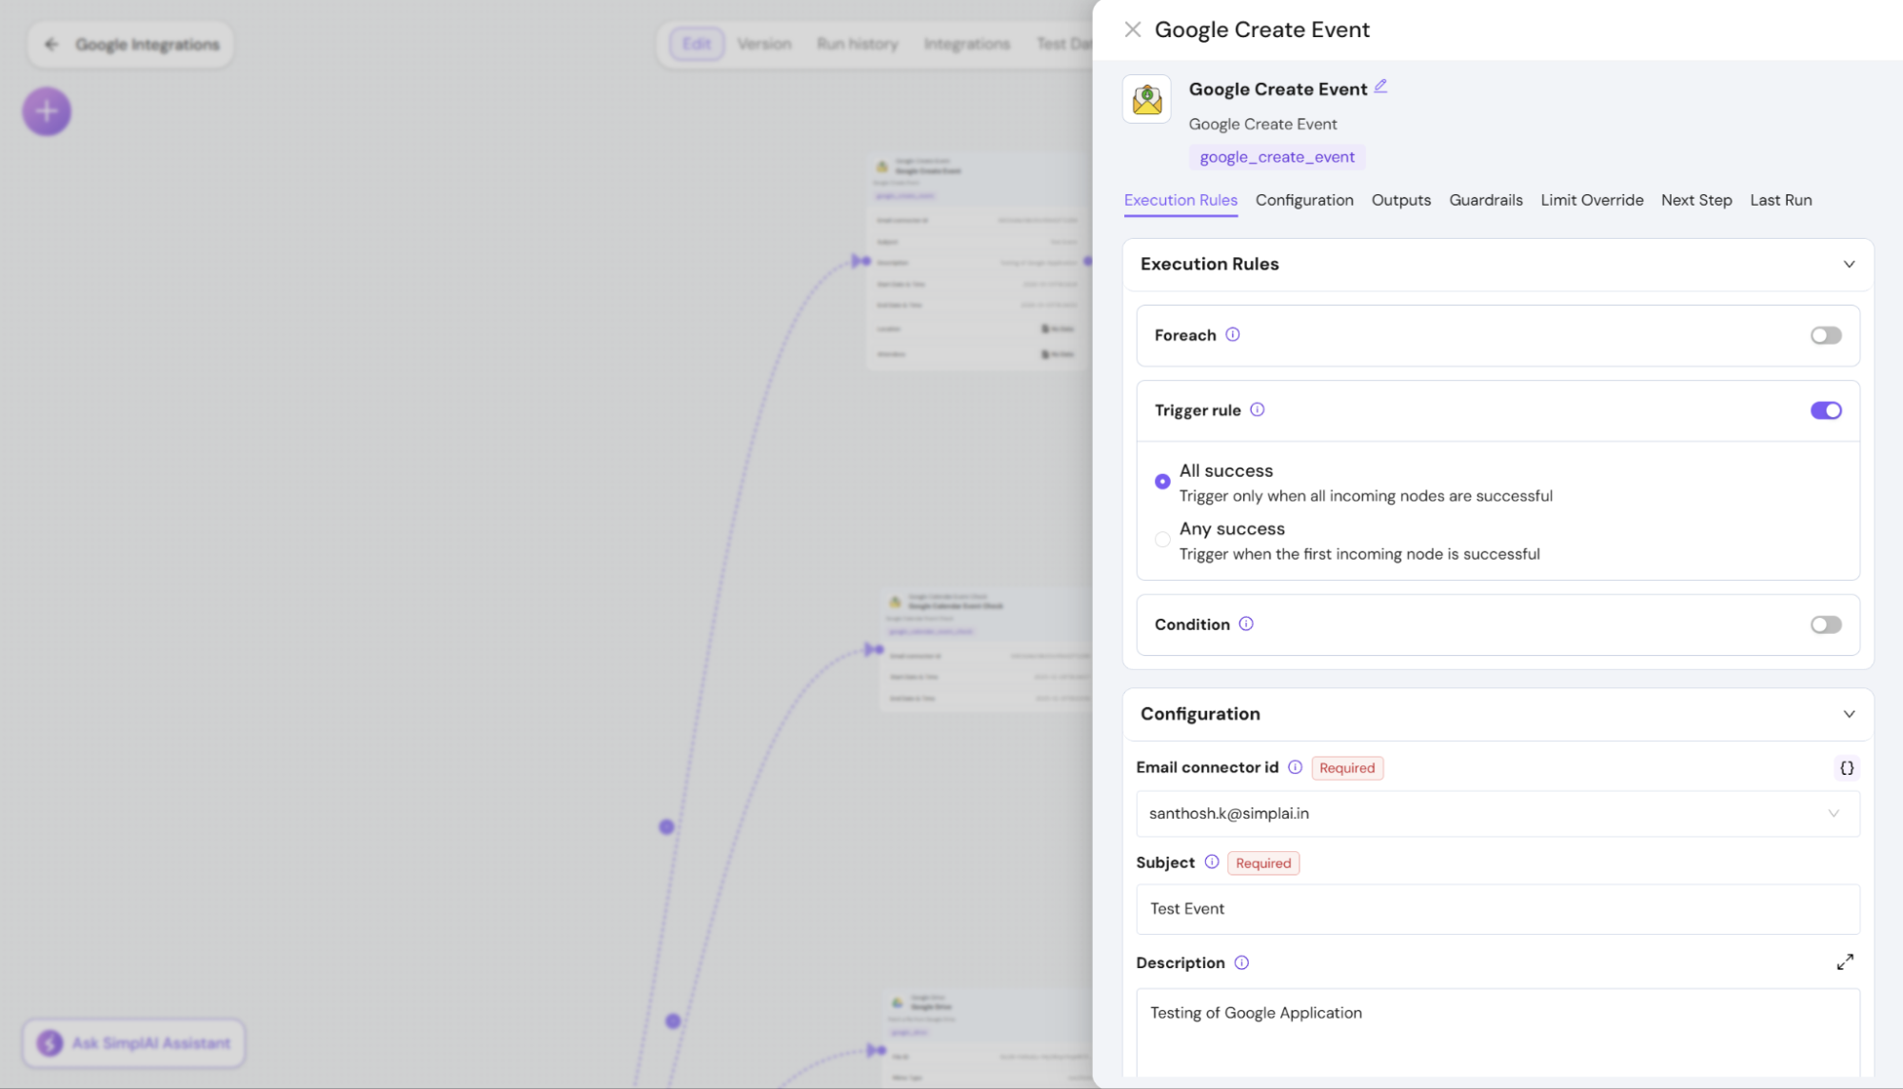The image size is (1903, 1089).
Task: Go back from Google Integrations
Action: click(51, 44)
